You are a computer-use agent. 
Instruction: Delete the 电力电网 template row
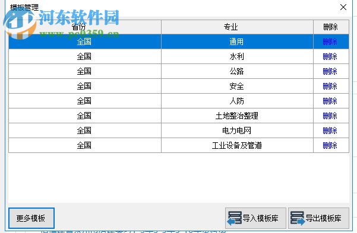point(330,130)
